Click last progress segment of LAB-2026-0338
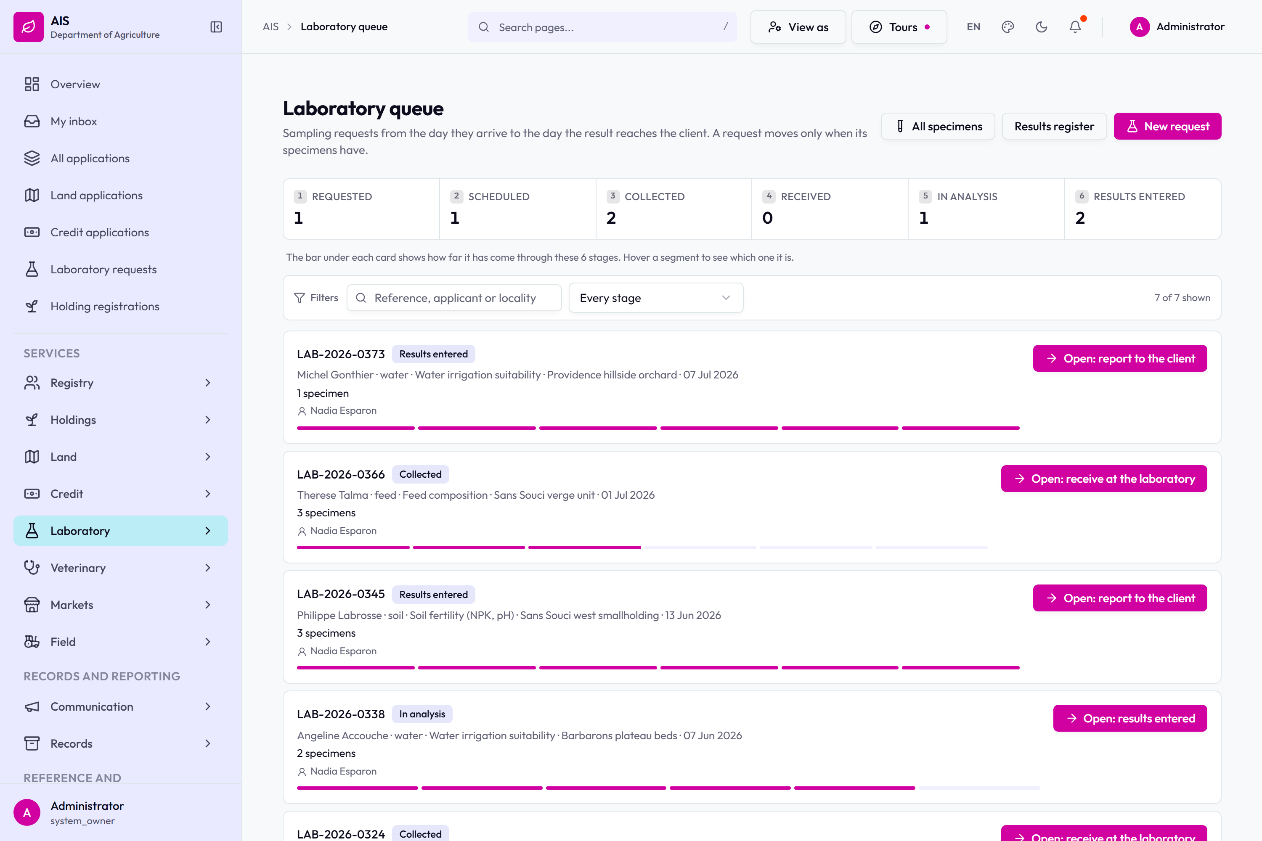The image size is (1262, 841). [x=979, y=788]
